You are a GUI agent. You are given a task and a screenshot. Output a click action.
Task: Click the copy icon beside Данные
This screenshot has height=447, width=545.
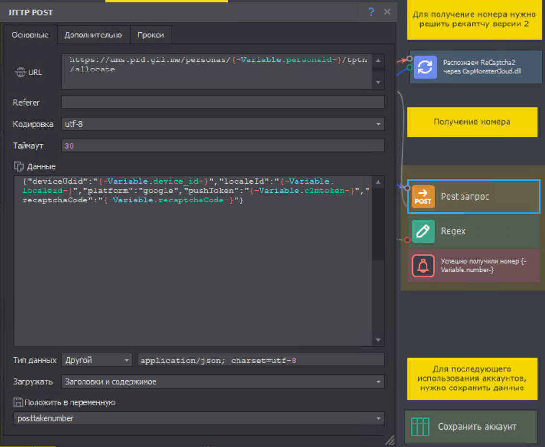tap(19, 166)
